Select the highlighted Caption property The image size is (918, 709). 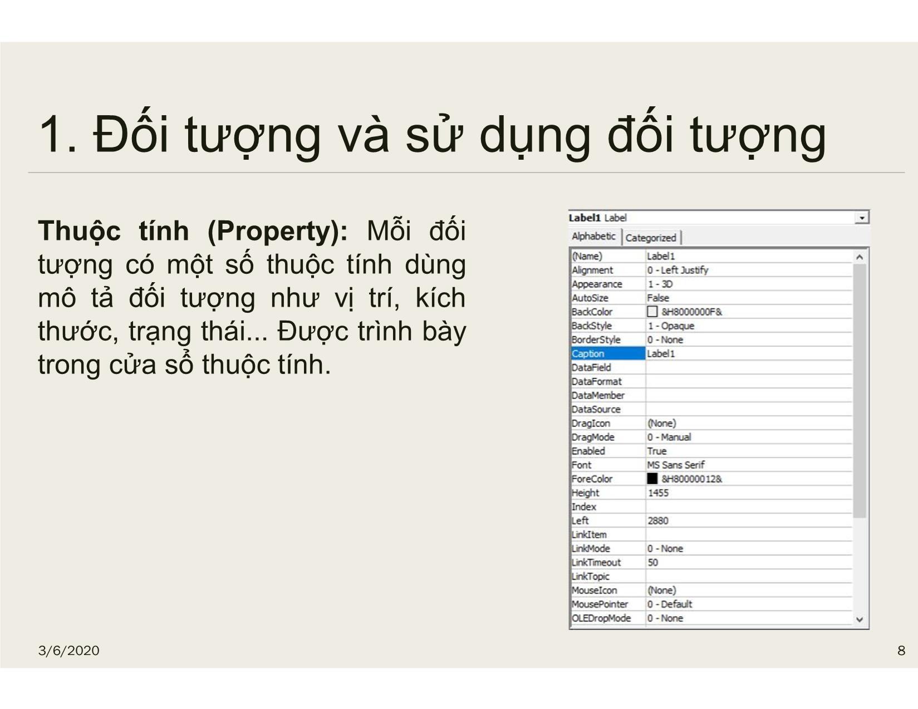point(608,353)
